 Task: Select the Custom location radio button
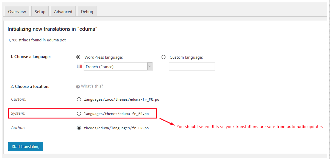(x=79, y=99)
